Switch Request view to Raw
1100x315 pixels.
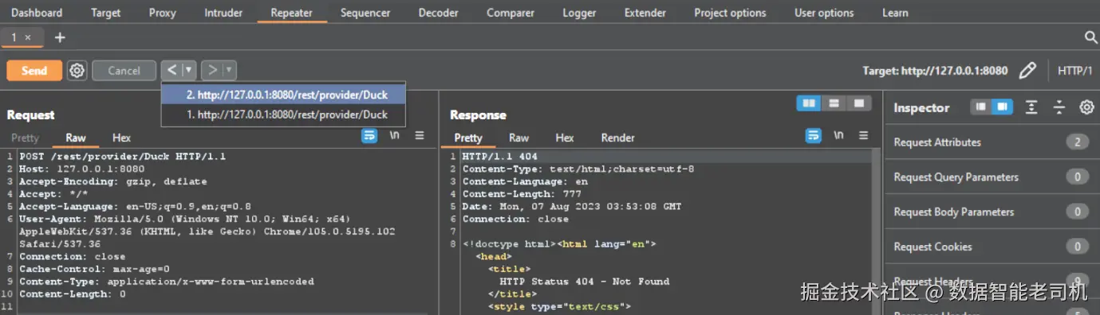[x=76, y=138]
